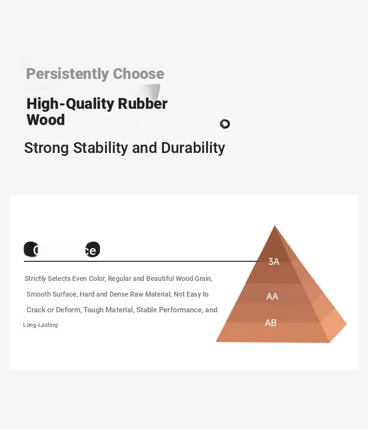Click the black badge showing 'ce'
The width and height of the screenshot is (368, 429).
[92, 250]
